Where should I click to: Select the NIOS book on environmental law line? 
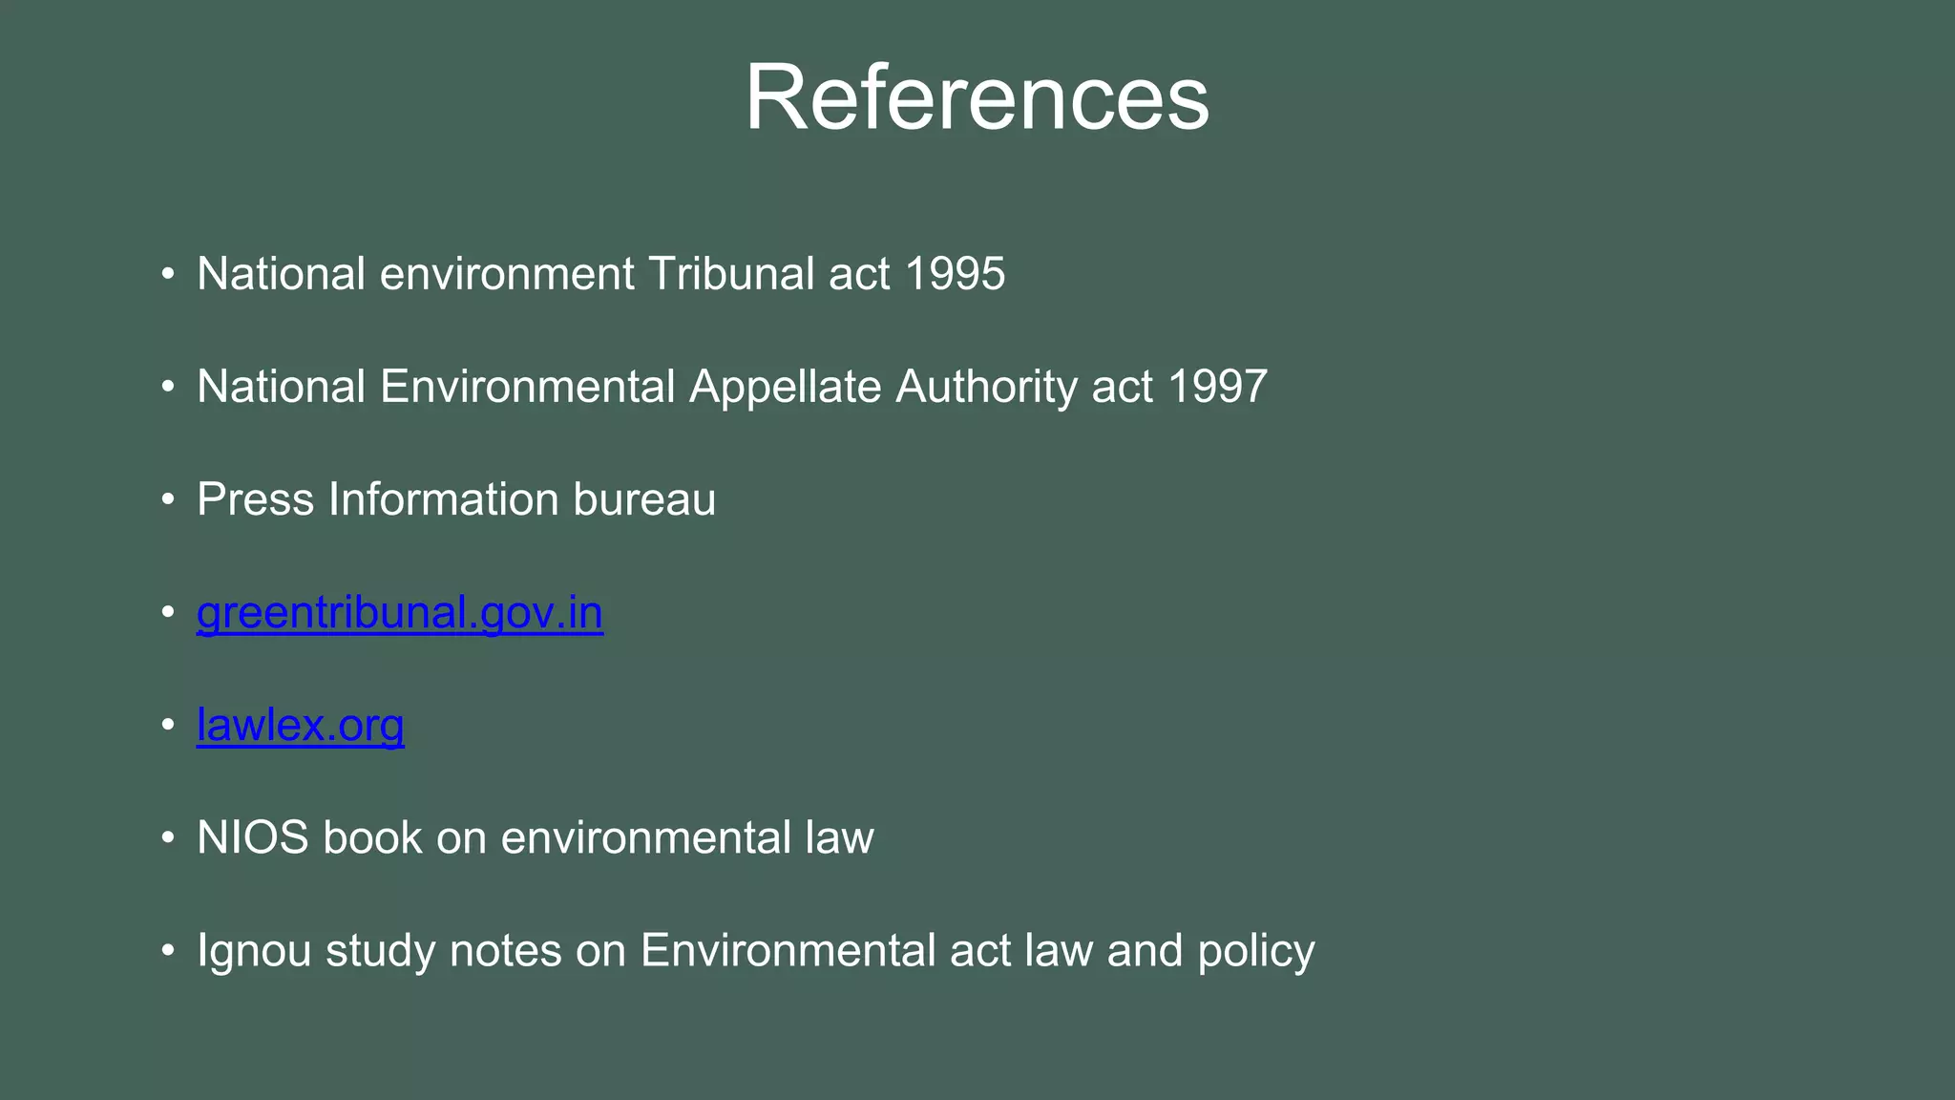point(535,838)
